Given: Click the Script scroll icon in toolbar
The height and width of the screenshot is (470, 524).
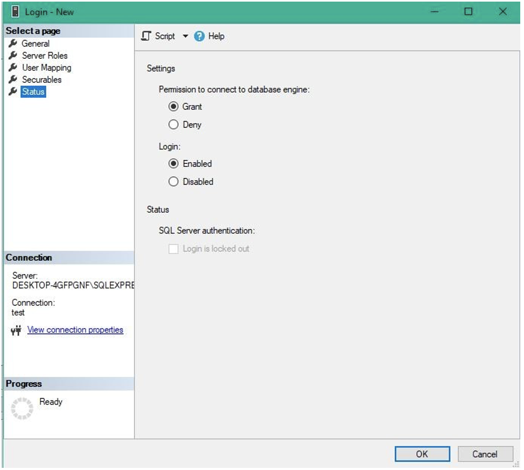Looking at the screenshot, I should tap(146, 36).
